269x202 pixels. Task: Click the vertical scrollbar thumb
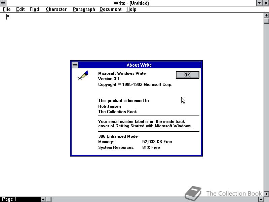tap(266, 21)
